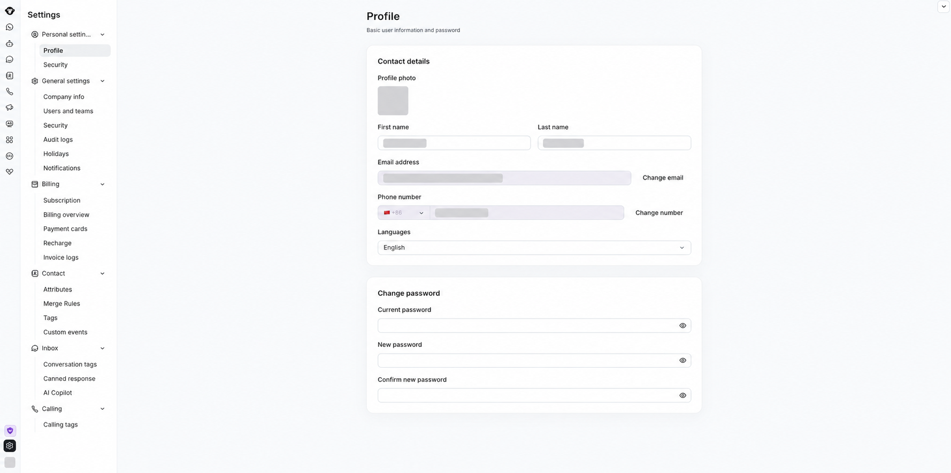The image size is (951, 473).
Task: Click the black settings gear sidebar icon
Action: 10,446
